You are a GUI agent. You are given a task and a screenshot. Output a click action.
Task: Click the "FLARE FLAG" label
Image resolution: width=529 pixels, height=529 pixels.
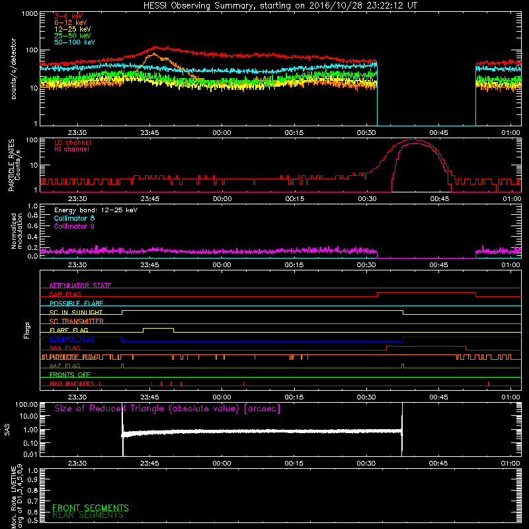pyautogui.click(x=69, y=330)
